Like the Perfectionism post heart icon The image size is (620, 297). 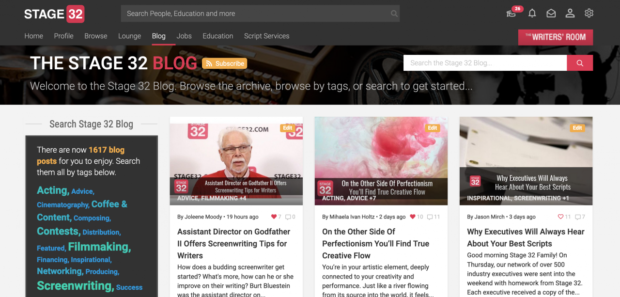click(x=413, y=217)
